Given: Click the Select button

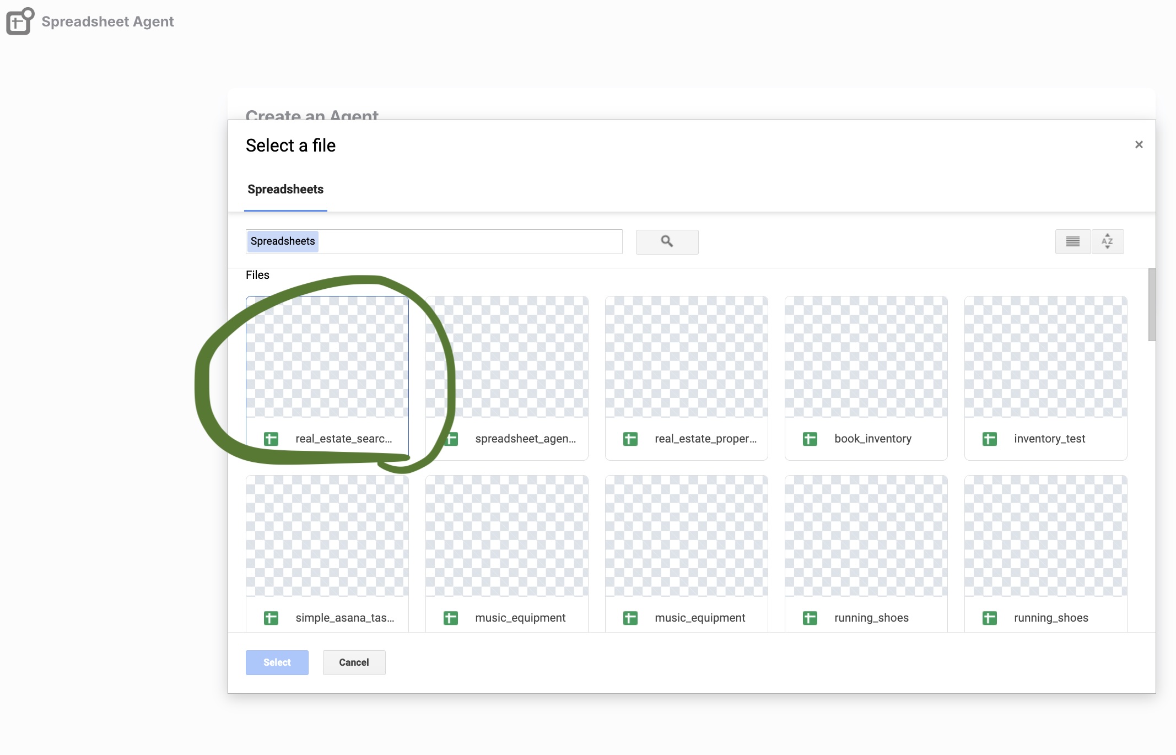Looking at the screenshot, I should [277, 662].
